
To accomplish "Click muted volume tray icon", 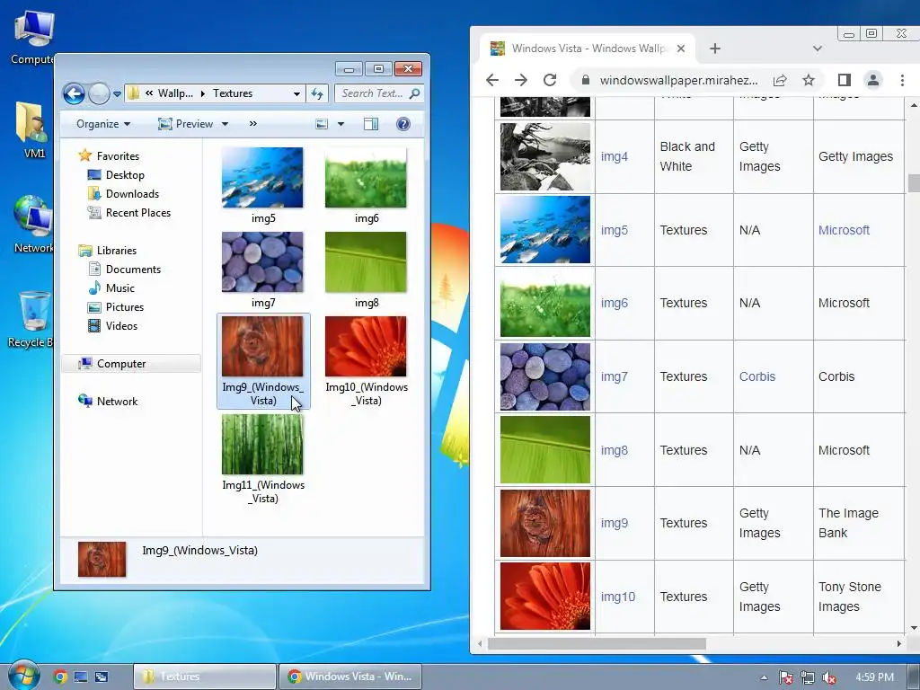I will [829, 677].
